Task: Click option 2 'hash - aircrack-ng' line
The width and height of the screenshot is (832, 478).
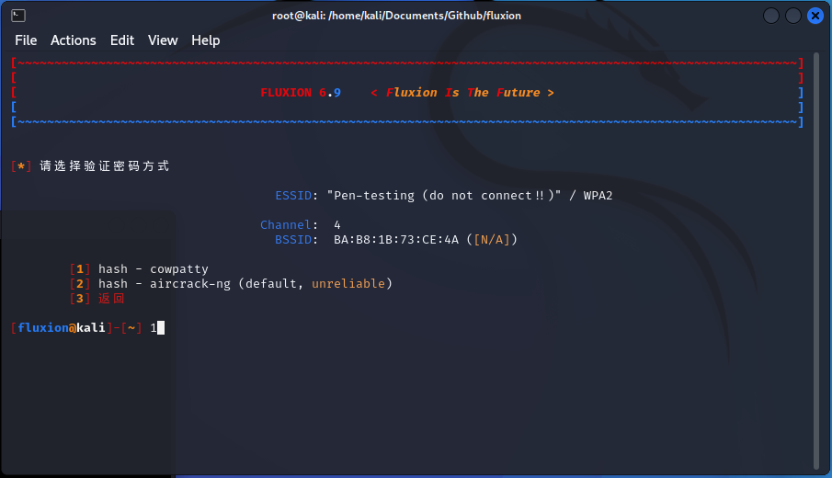Action: tap(231, 284)
